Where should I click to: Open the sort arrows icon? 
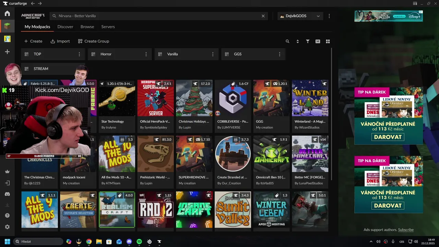tap(297, 41)
